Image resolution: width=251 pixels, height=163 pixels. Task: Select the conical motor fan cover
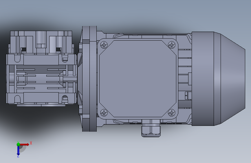[218, 79]
